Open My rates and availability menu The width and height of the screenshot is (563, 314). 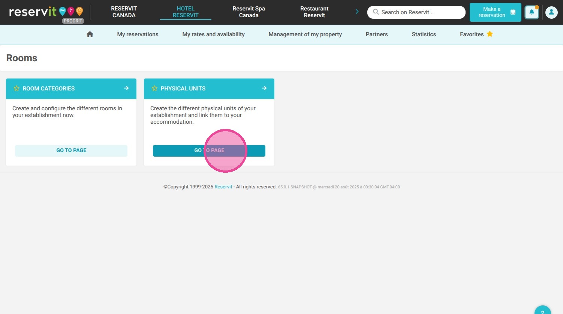click(x=214, y=34)
